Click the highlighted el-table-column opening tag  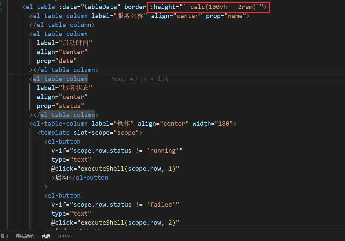(60, 79)
